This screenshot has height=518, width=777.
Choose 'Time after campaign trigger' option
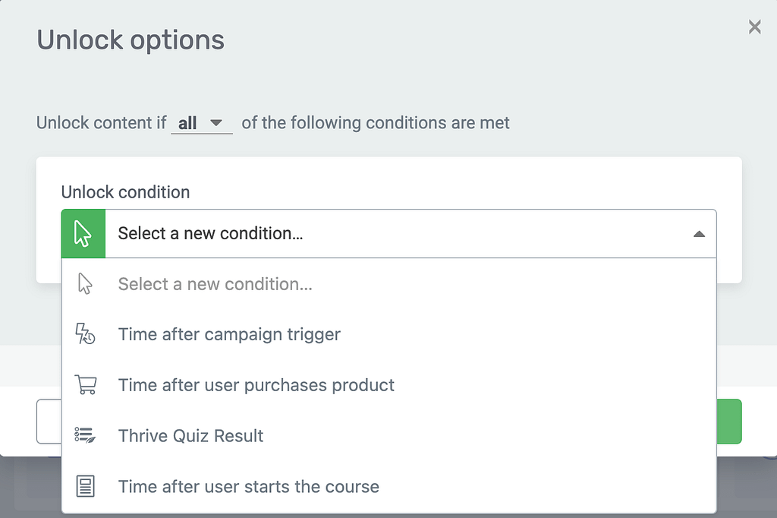click(389, 334)
